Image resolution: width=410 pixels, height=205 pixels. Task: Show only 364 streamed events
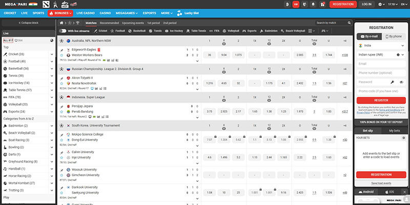[x=18, y=40]
